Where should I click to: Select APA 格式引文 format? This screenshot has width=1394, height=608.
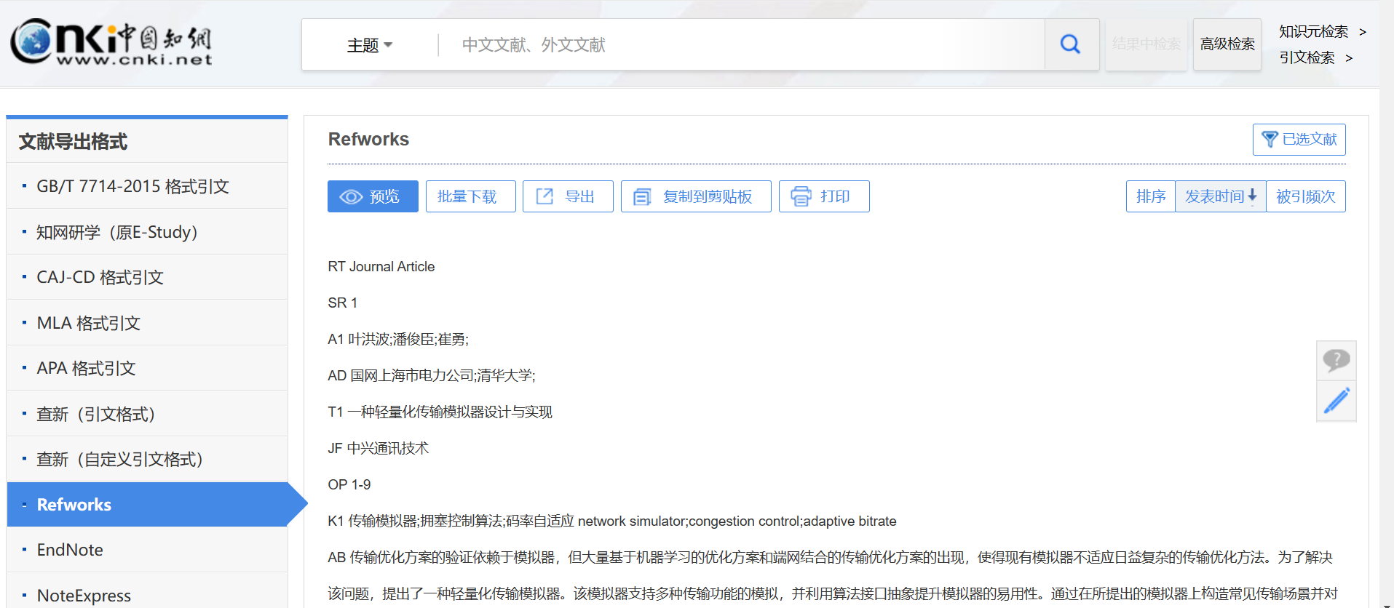(147, 368)
